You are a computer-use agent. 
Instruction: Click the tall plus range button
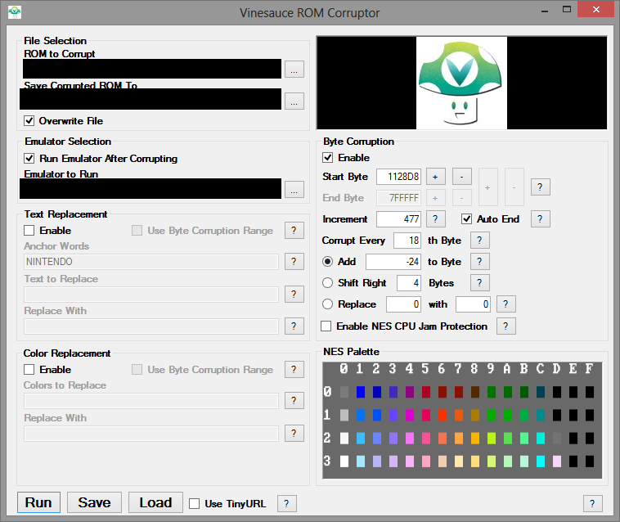pyautogui.click(x=488, y=187)
